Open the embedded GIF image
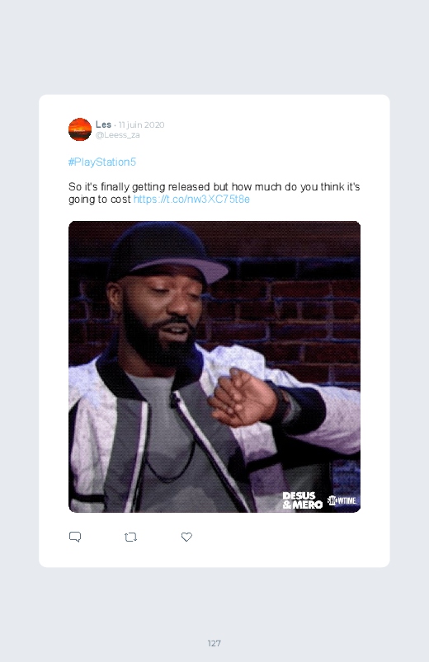 214,367
